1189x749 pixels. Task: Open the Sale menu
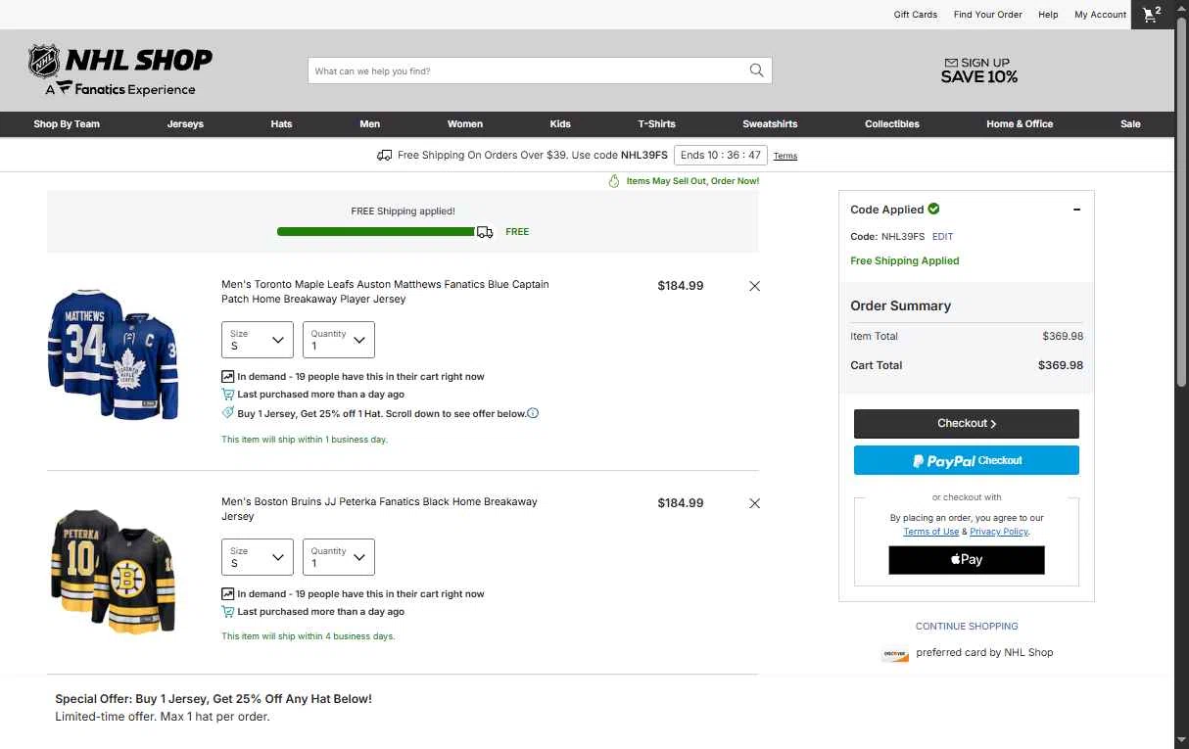click(1130, 124)
